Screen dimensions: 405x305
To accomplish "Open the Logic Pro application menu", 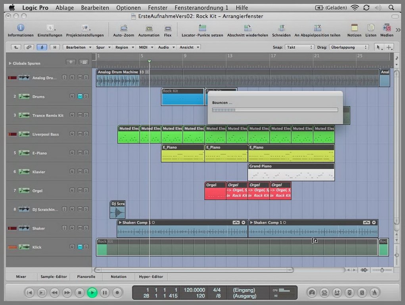I will click(x=35, y=8).
